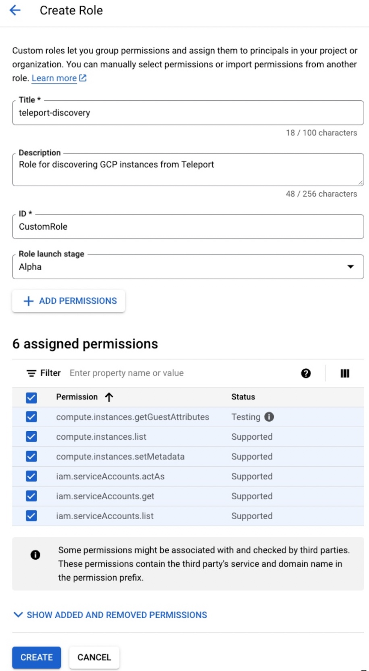Image resolution: width=369 pixels, height=671 pixels.
Task: Expand Show Added and Removed Permissions
Action: [x=110, y=615]
